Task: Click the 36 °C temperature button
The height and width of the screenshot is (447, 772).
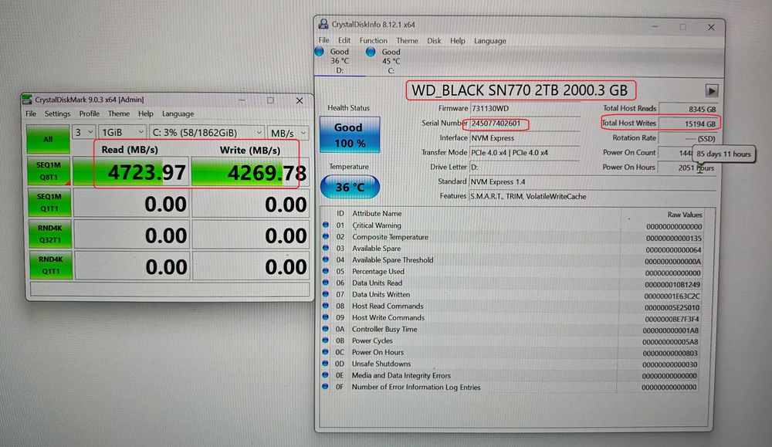Action: point(350,187)
